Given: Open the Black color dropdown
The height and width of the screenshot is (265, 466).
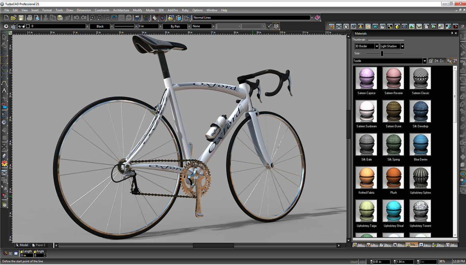Looking at the screenshot, I should tap(112, 26).
